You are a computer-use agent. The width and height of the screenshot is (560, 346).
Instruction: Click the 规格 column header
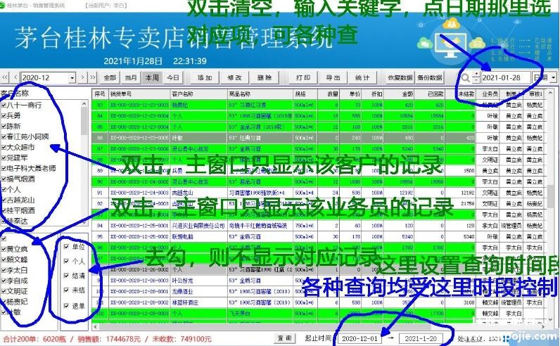[x=305, y=94]
